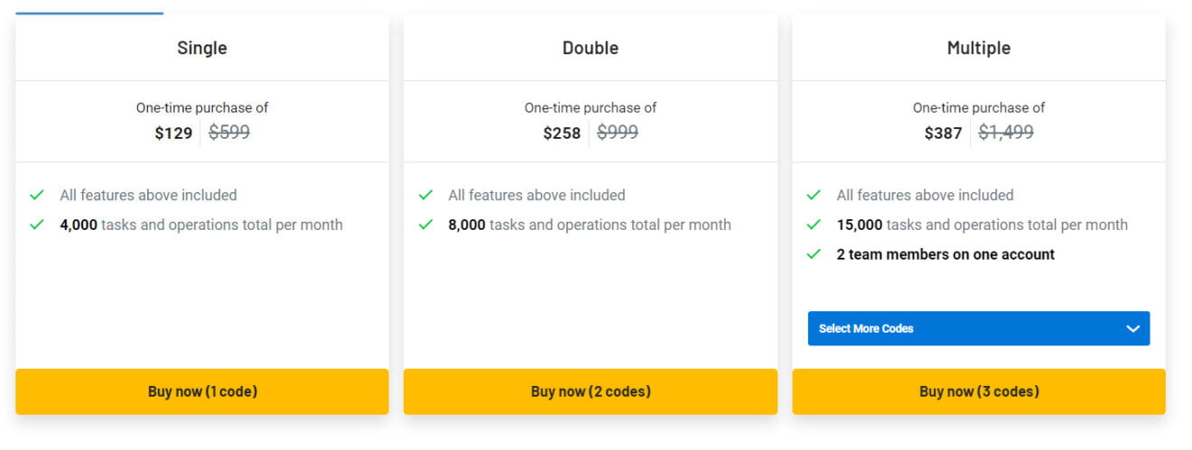Click the $387 Multiple plan price
This screenshot has height=450, width=1192.
(x=943, y=133)
